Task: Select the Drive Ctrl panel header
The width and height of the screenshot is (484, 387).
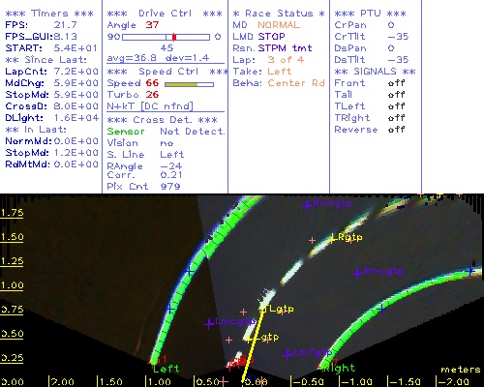Action: [x=165, y=14]
